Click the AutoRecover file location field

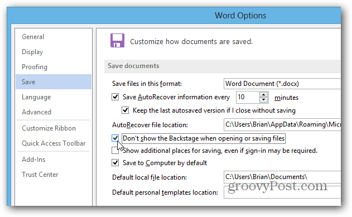pyautogui.click(x=282, y=124)
